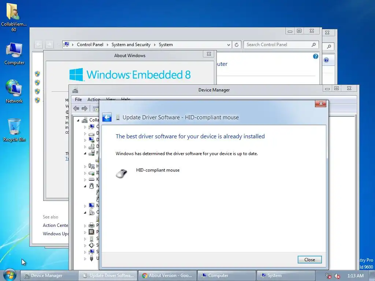Click blue help icon in System window
Screen dimensions: 375x281
[315, 56]
